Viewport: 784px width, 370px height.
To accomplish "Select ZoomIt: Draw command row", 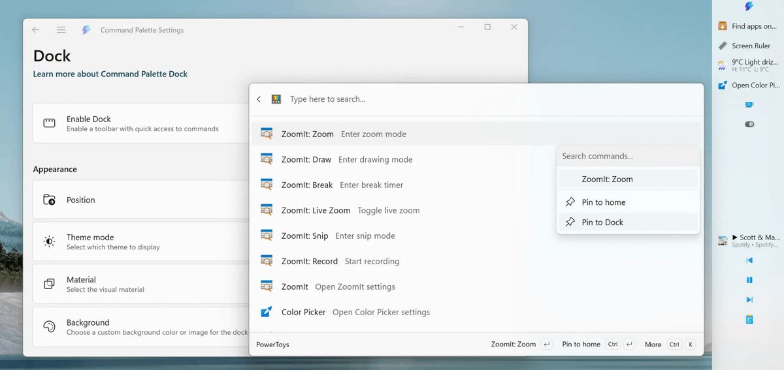I will pos(403,159).
